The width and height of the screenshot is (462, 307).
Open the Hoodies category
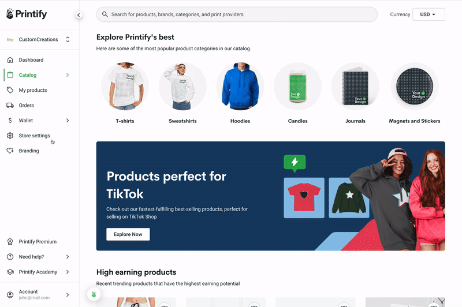coord(240,93)
